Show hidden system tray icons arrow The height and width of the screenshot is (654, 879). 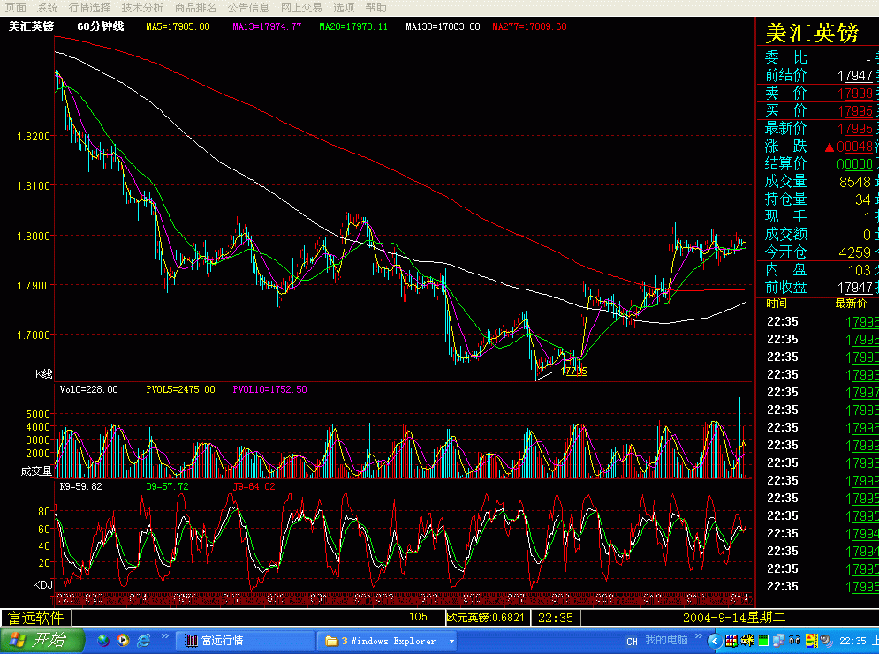tap(713, 641)
